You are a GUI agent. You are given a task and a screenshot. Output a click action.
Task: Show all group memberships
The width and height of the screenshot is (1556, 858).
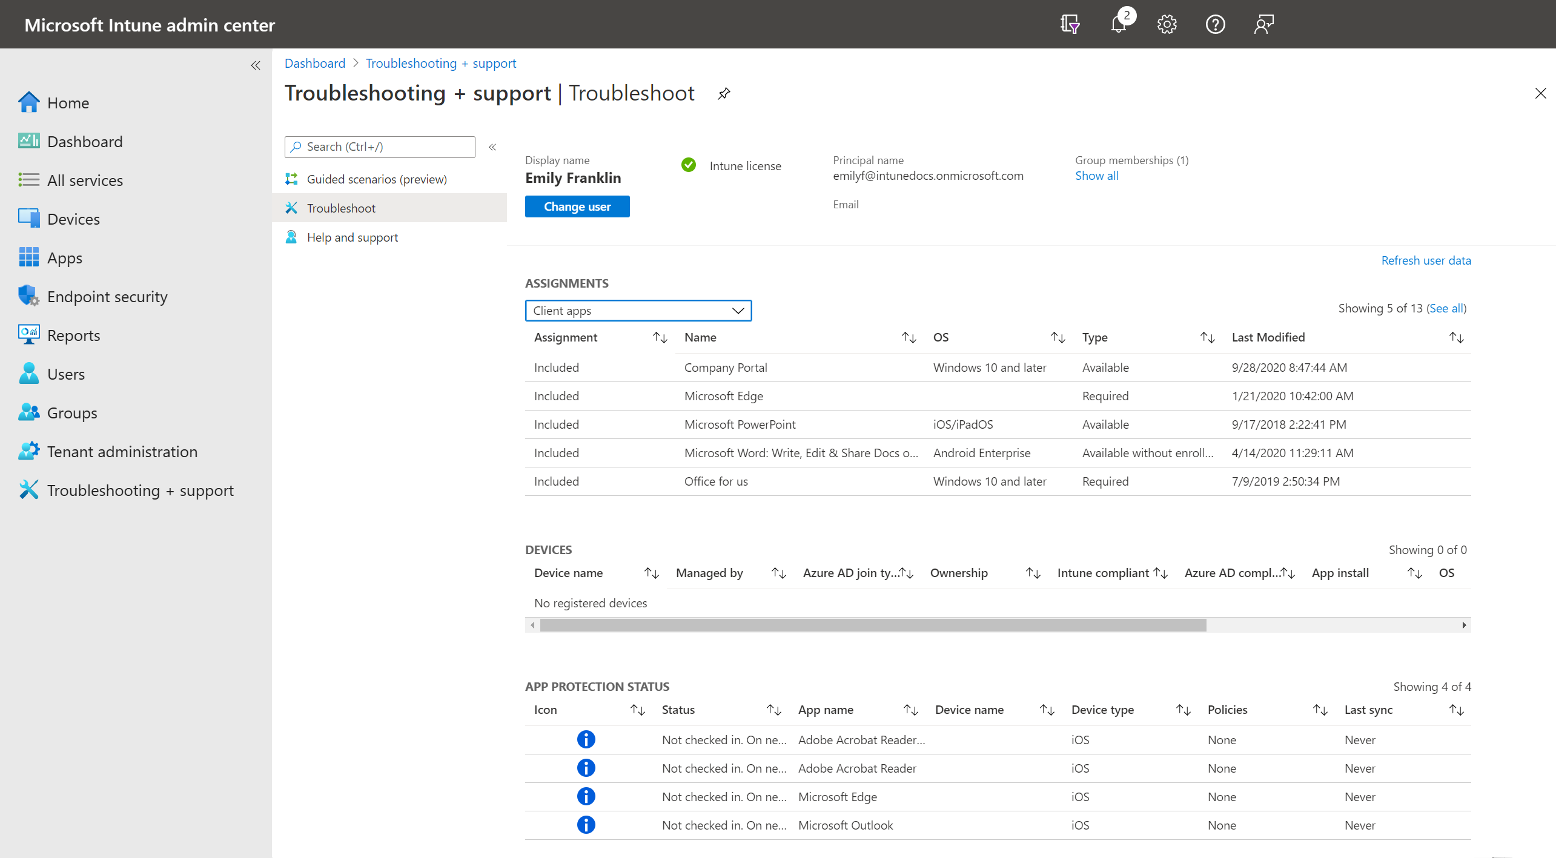[x=1097, y=176]
